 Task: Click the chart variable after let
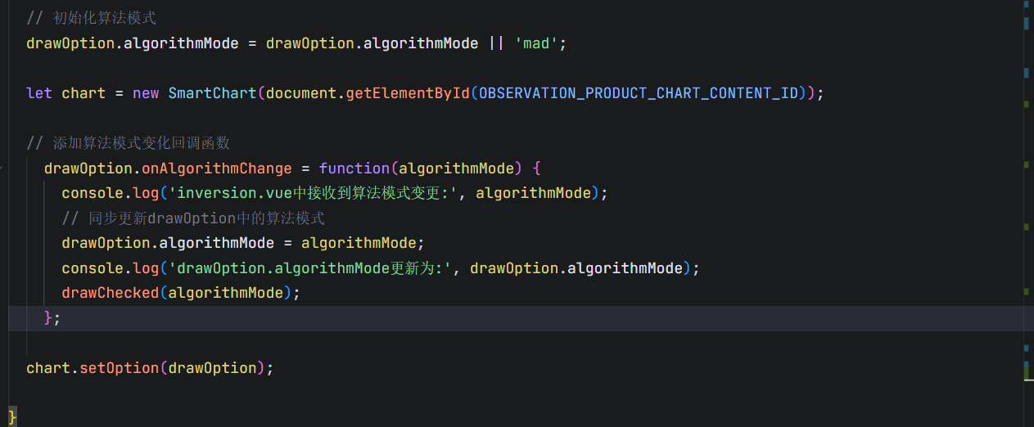click(x=84, y=93)
